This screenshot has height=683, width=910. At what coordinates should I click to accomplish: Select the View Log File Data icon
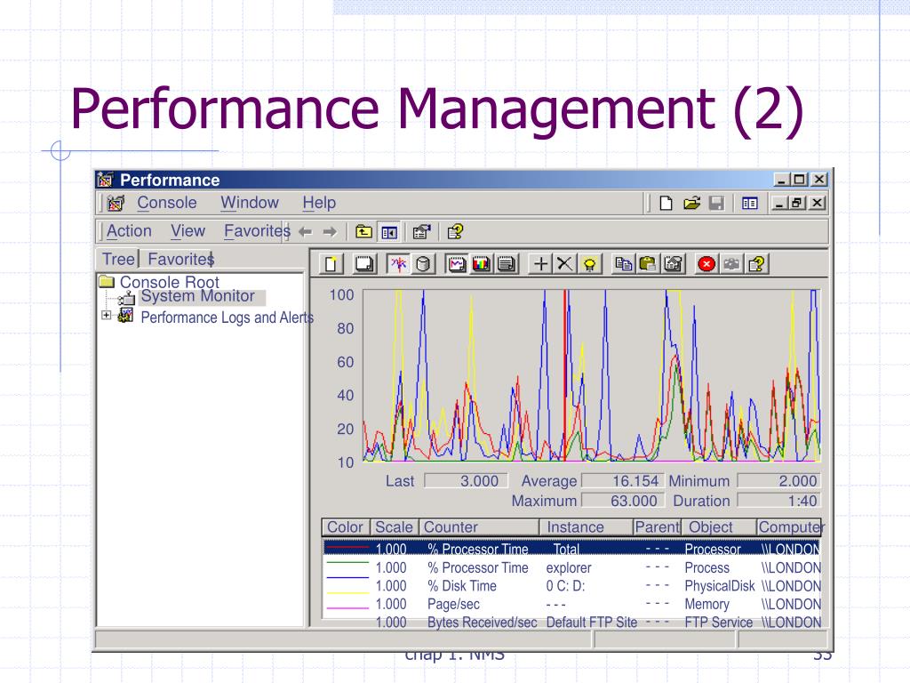[423, 264]
